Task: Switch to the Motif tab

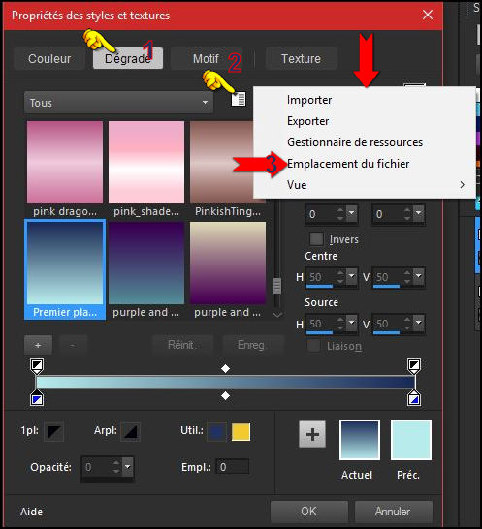Action: tap(206, 59)
